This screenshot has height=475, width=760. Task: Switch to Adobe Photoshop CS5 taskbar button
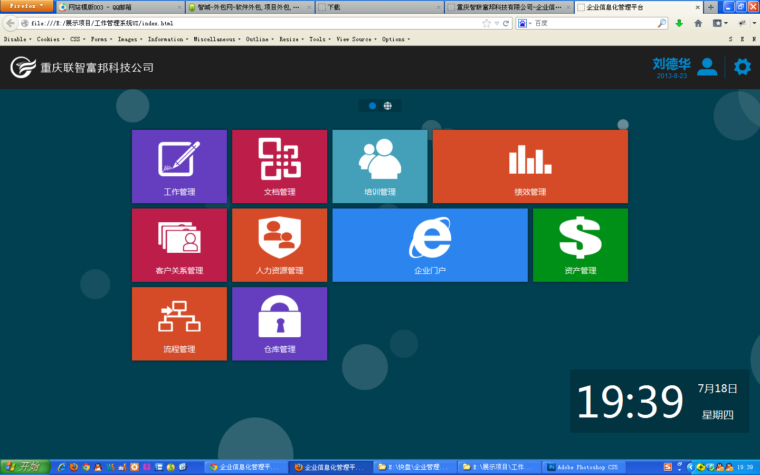(585, 467)
